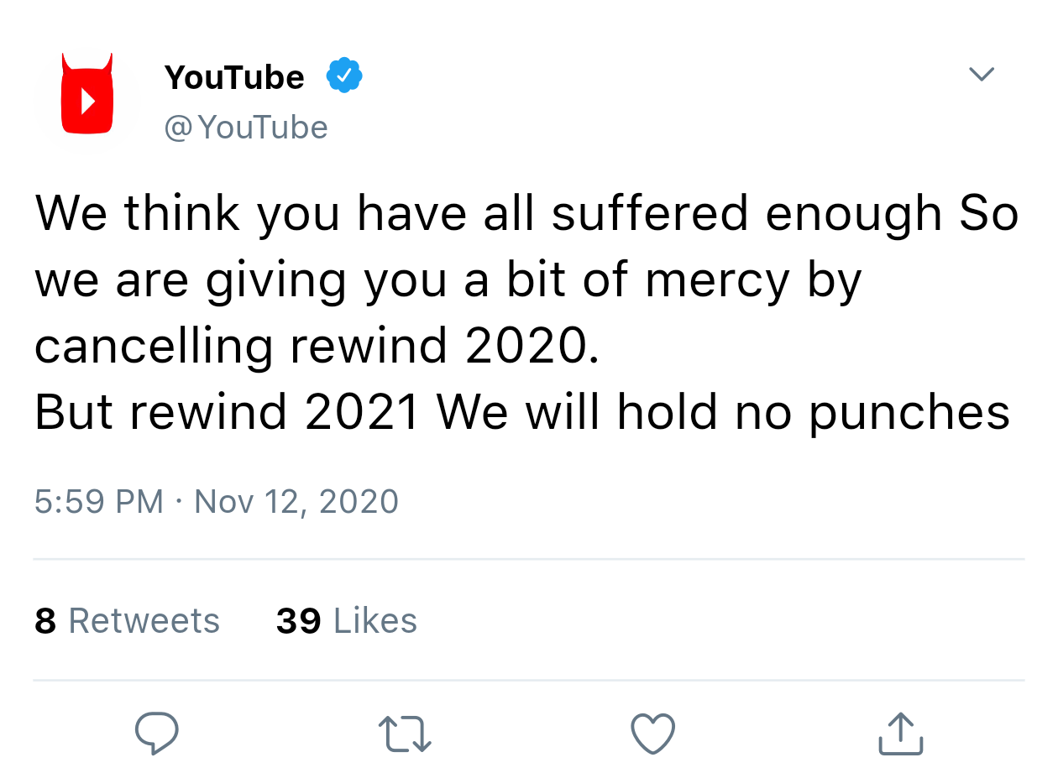
Task: Retweet this YouTube tweet
Action: (406, 734)
